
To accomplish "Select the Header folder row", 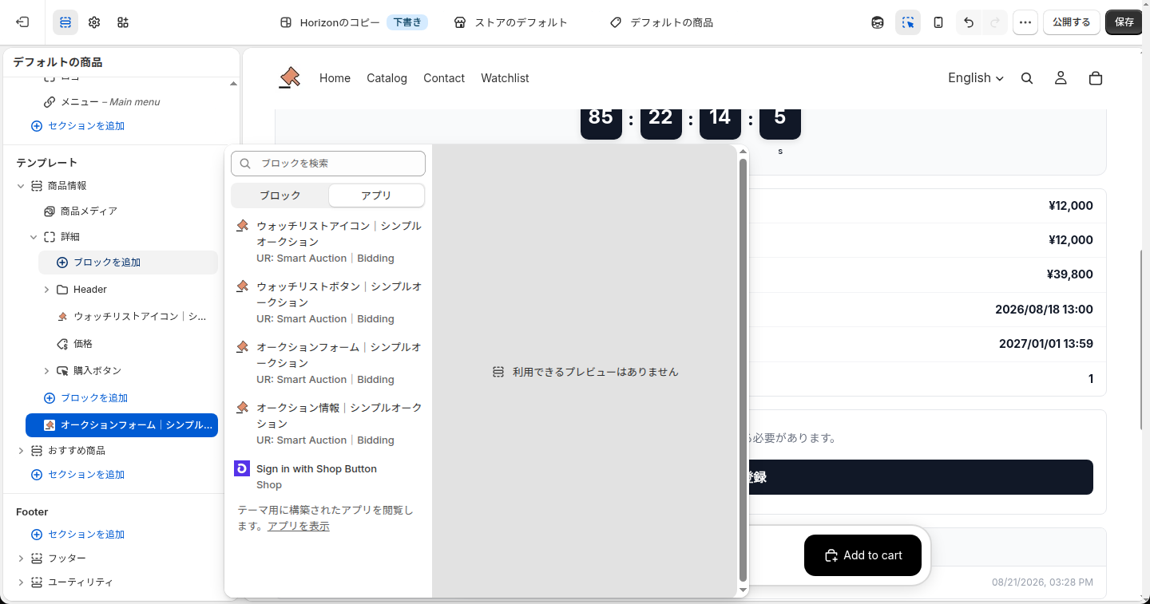I will [x=128, y=290].
